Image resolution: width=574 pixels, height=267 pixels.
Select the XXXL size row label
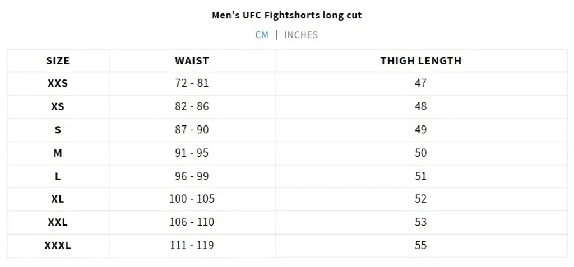pos(58,246)
